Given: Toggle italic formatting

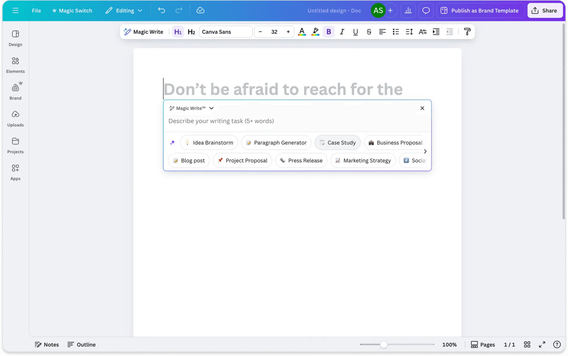Looking at the screenshot, I should pos(342,32).
